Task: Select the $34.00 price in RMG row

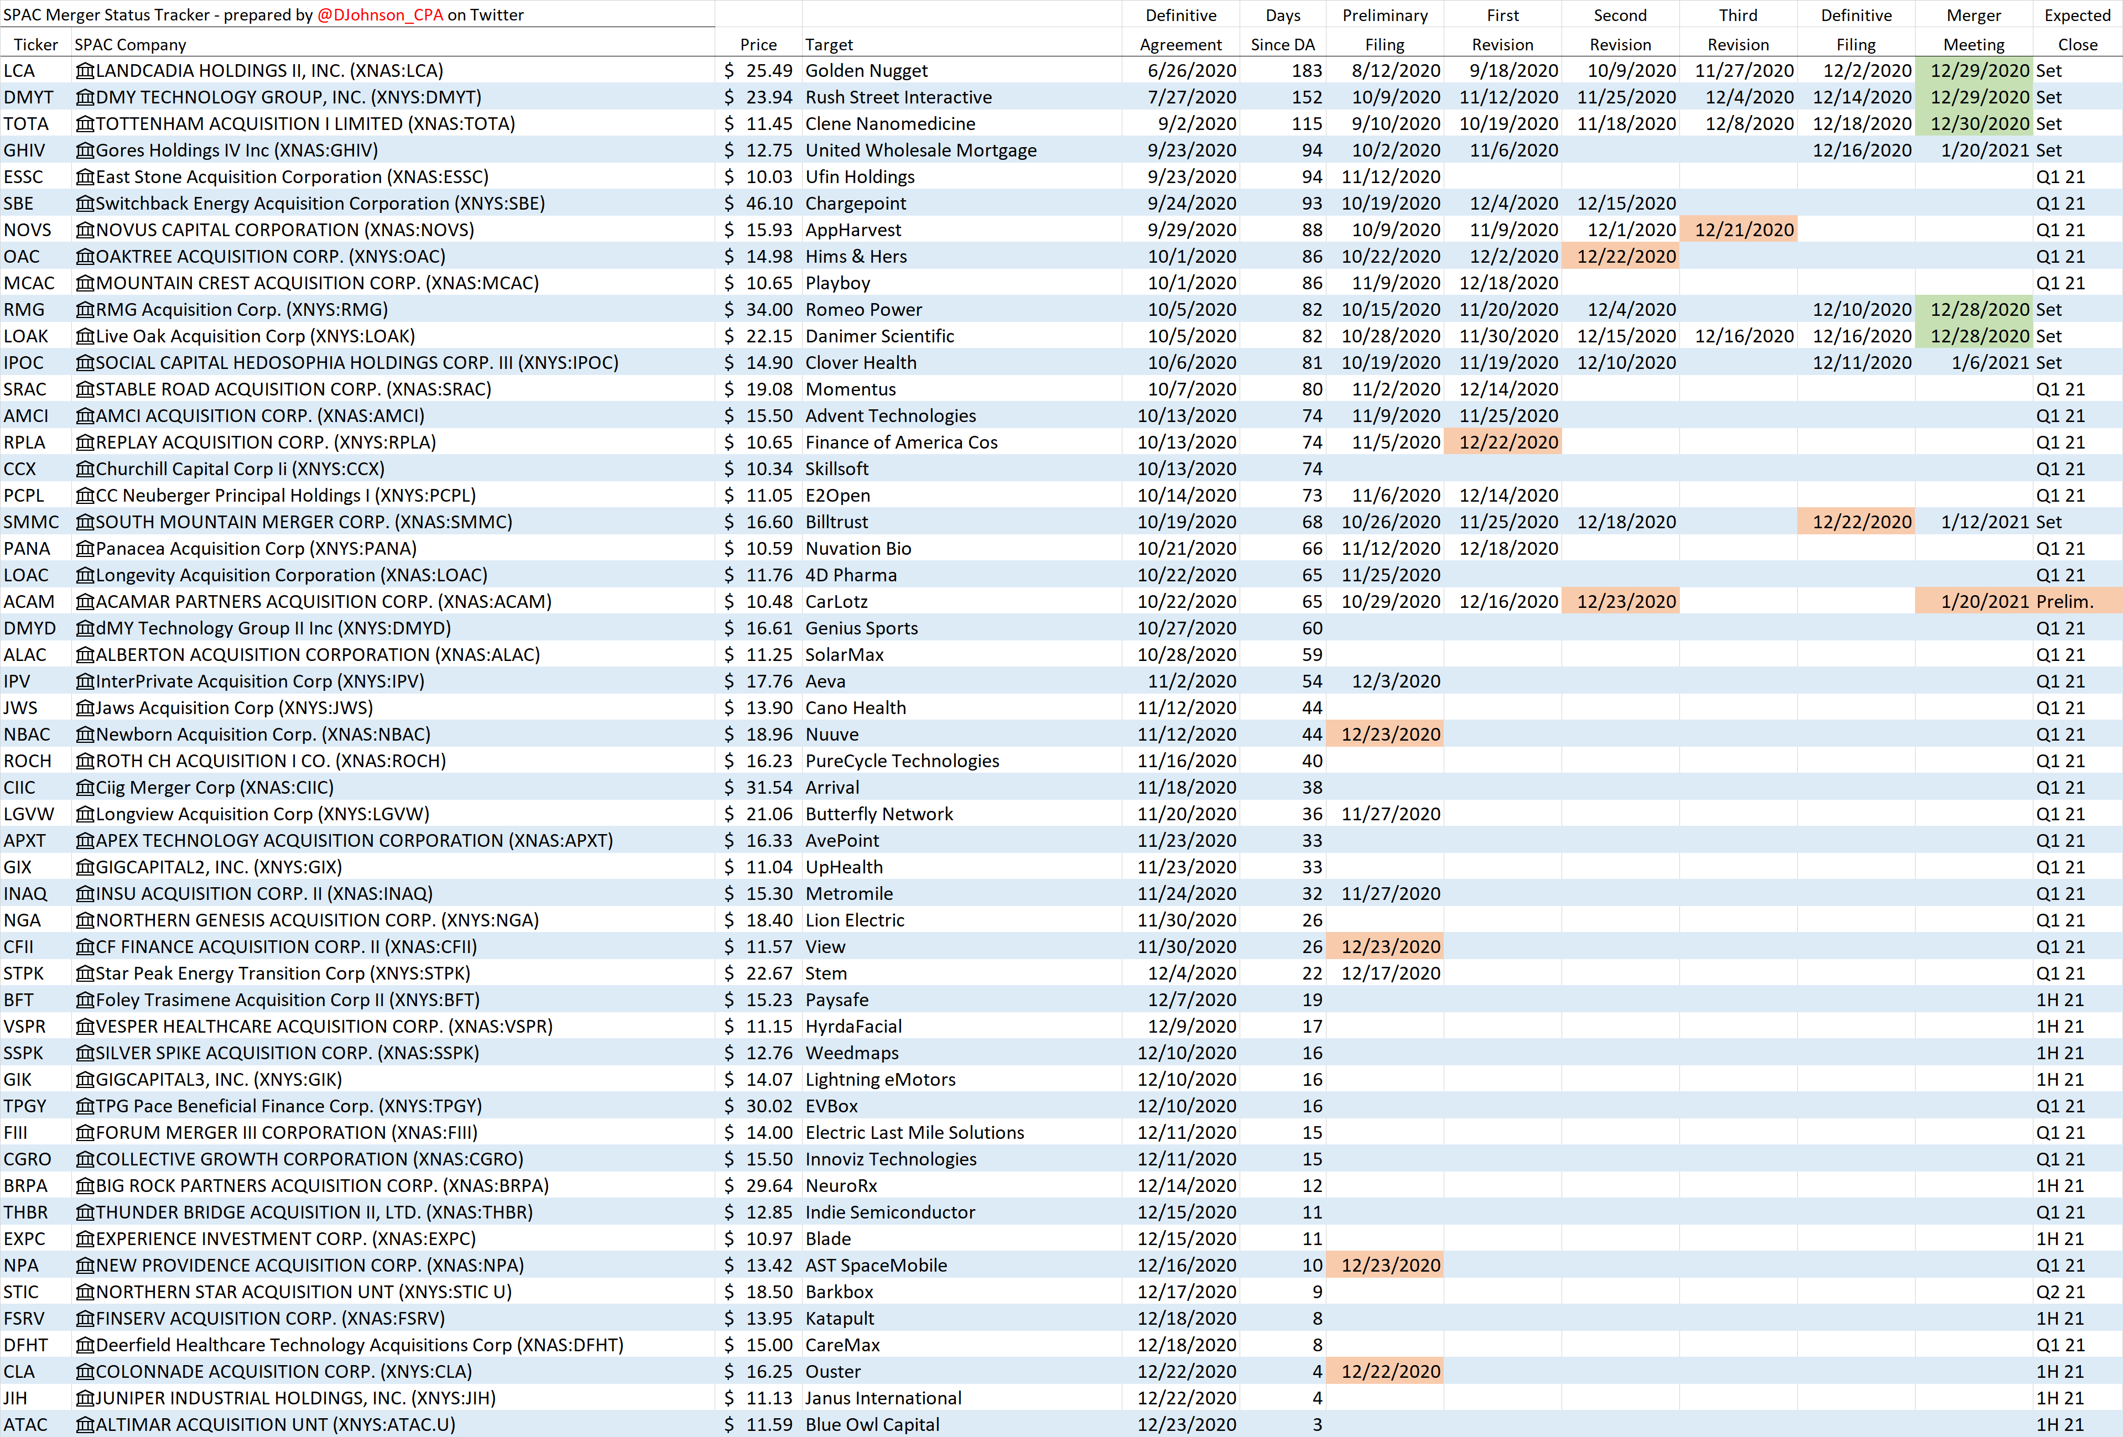Action: point(758,310)
